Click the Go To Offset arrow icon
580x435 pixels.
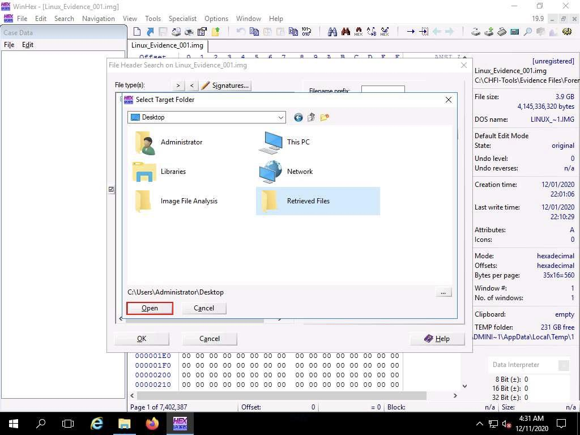tap(411, 32)
